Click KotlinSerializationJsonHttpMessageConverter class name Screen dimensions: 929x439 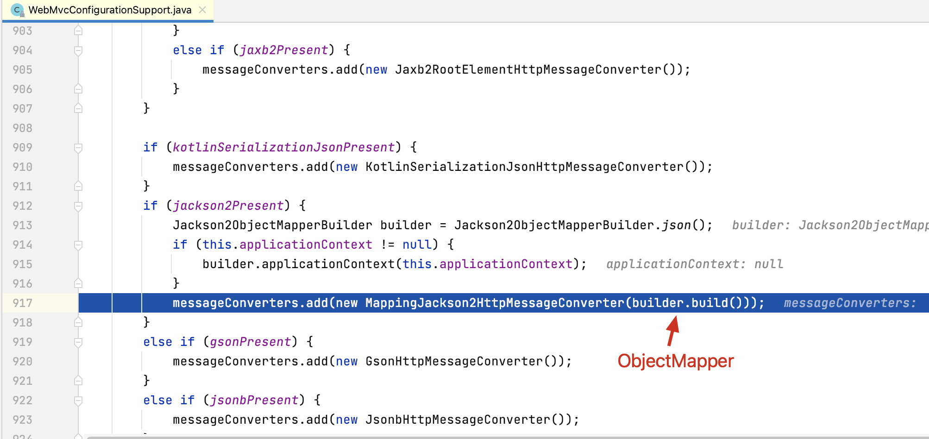525,167
